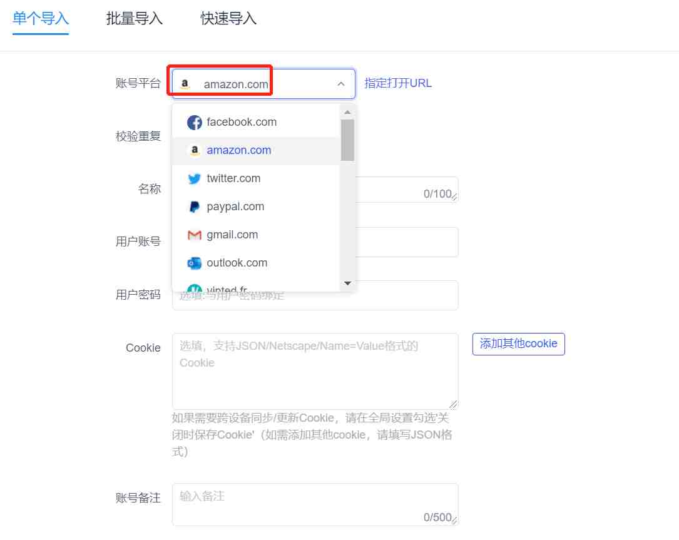Open the amazon.com platform combo box
679x540 pixels.
tap(263, 84)
